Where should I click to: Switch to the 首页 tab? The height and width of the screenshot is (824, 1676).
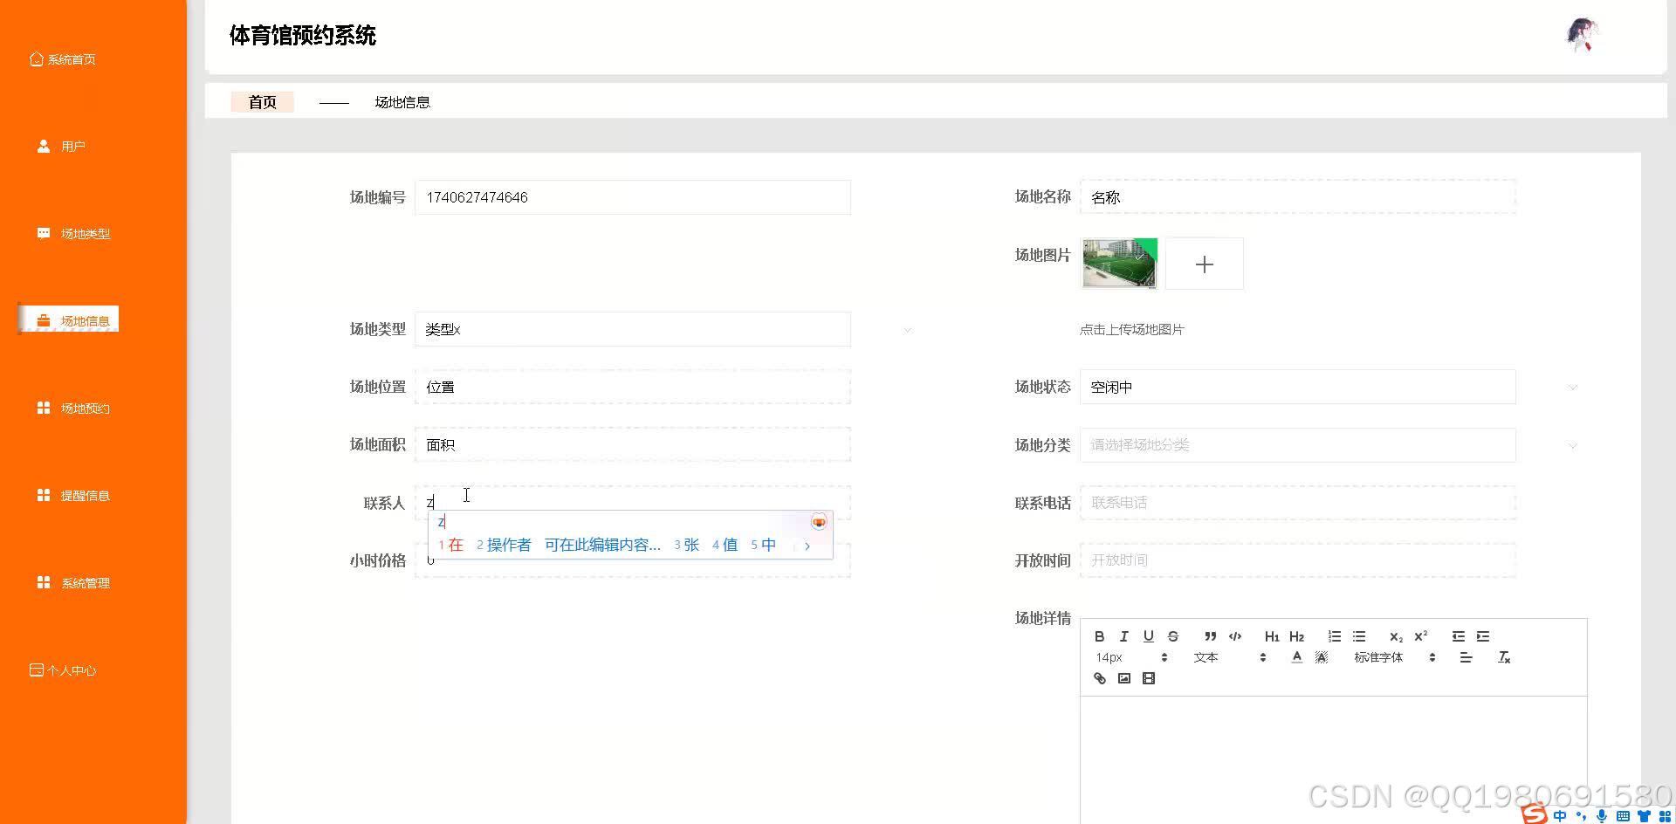261,101
